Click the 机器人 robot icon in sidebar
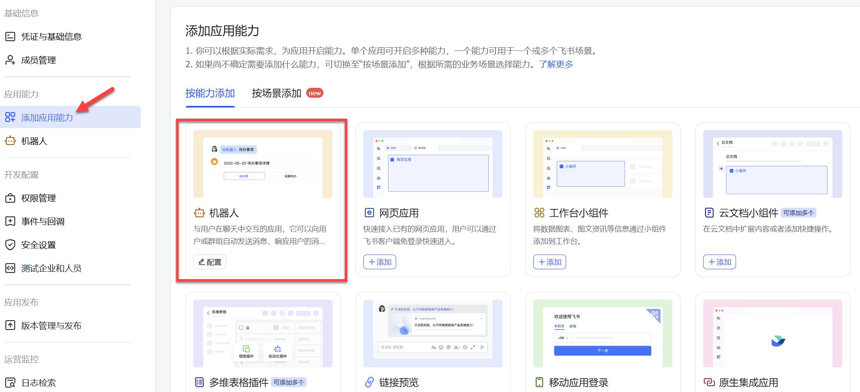Viewport: 860px width, 392px height. [10, 141]
